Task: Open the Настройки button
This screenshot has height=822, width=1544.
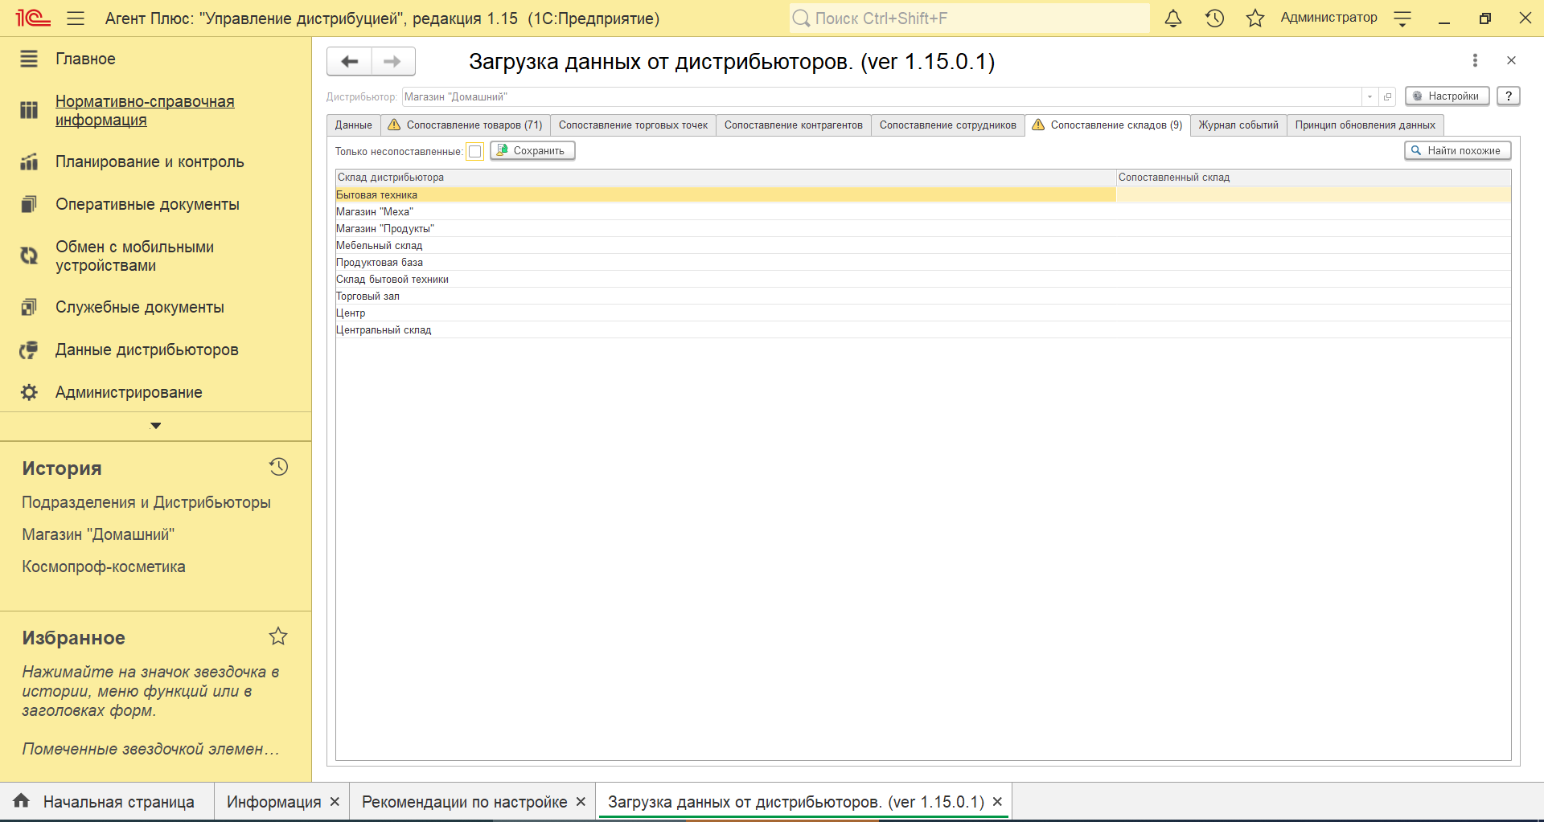Action: (1447, 96)
